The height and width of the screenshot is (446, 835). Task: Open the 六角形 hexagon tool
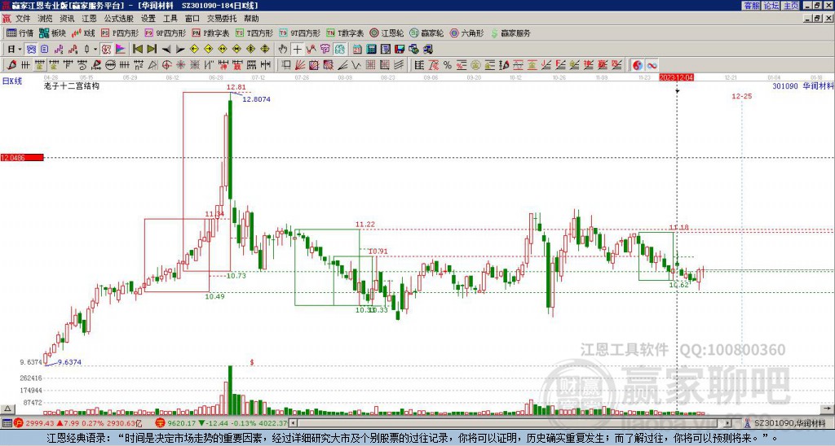pos(466,33)
